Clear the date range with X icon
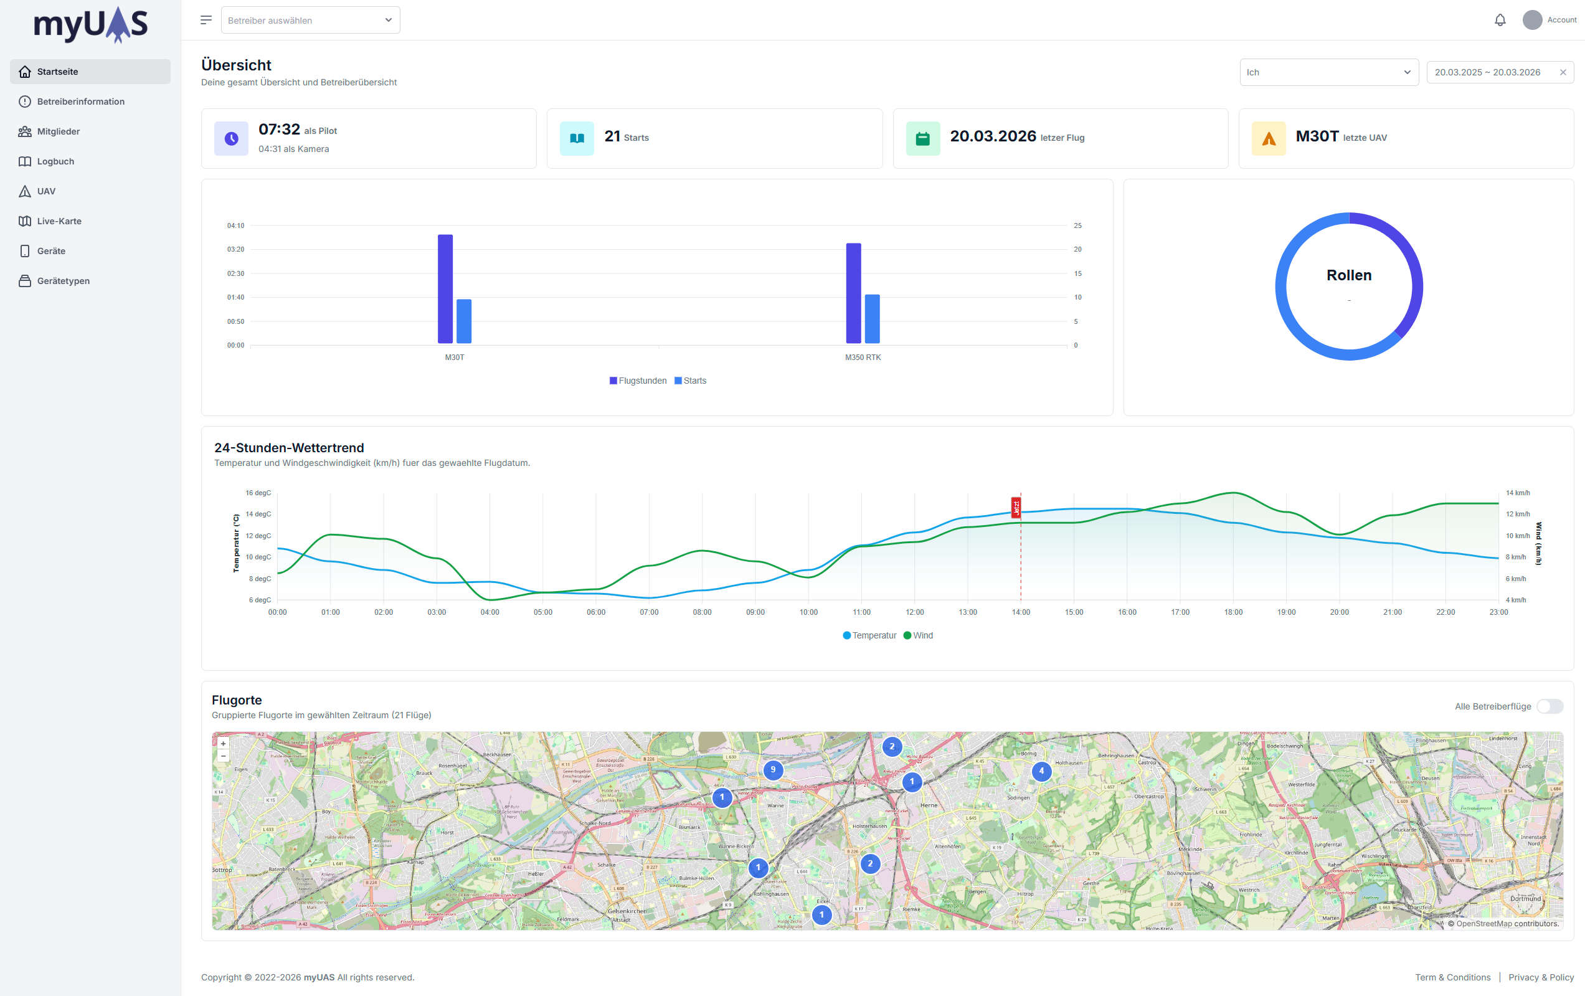This screenshot has height=996, width=1585. [1563, 72]
